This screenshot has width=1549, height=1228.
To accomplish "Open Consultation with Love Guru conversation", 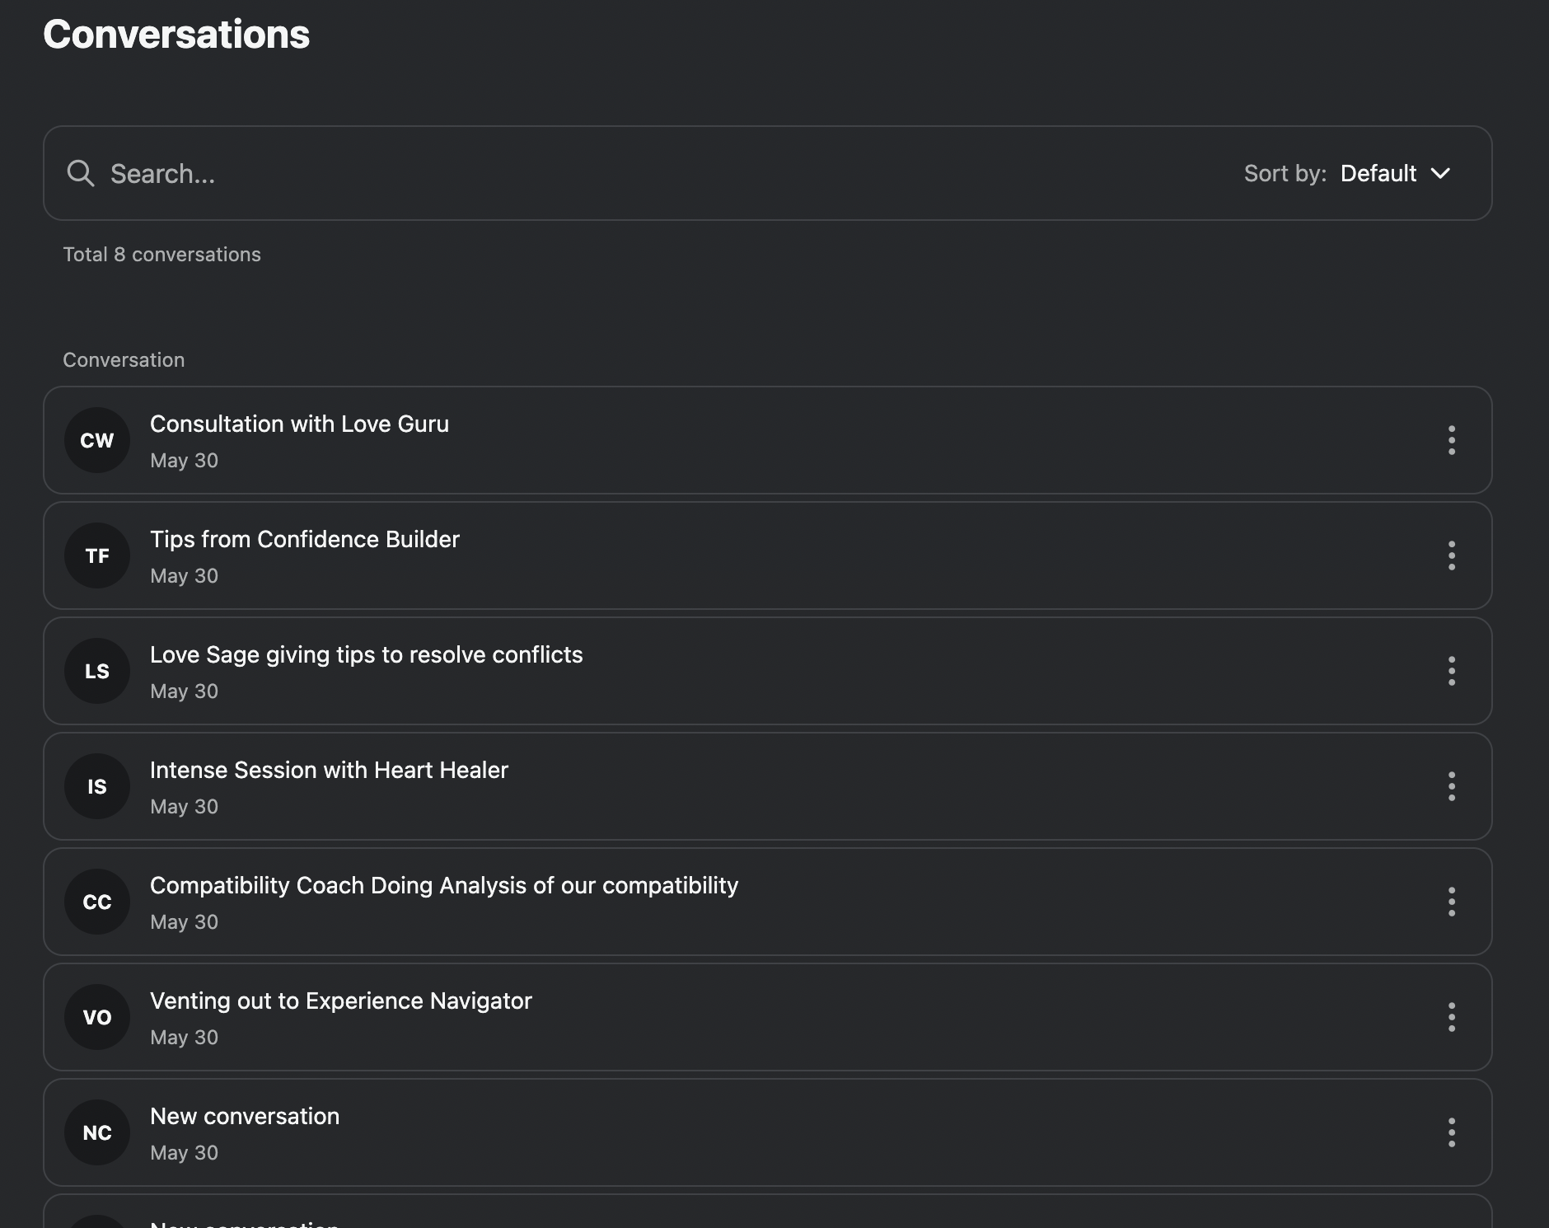I will (299, 424).
